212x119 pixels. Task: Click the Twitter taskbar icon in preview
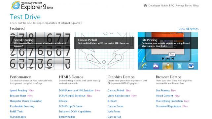[x=180, y=66]
